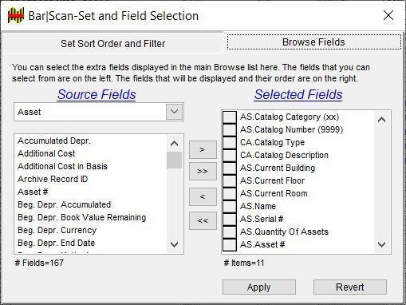Viewport: 406px width, 305px height.
Task: Remove selected field with < button
Action: click(x=203, y=196)
